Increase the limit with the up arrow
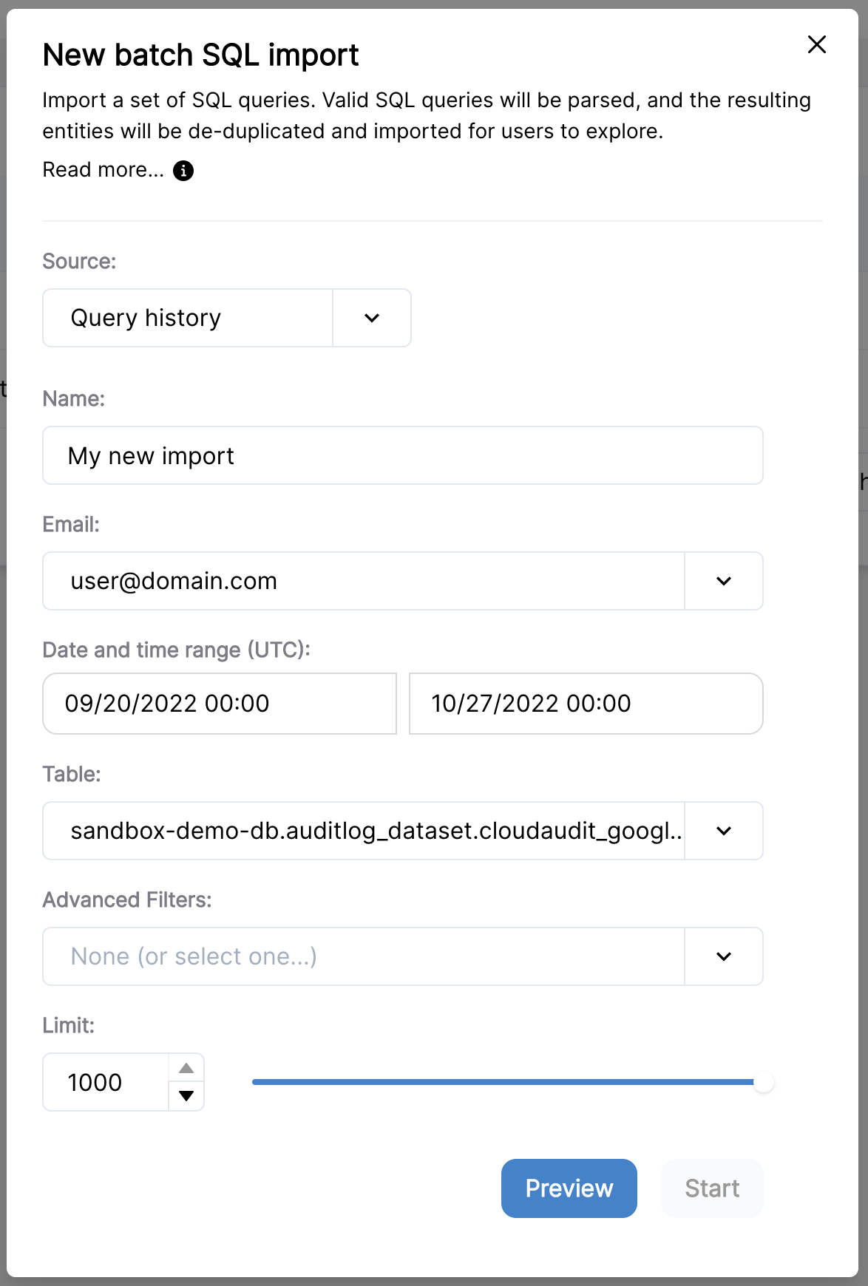868x1286 pixels. 186,1068
